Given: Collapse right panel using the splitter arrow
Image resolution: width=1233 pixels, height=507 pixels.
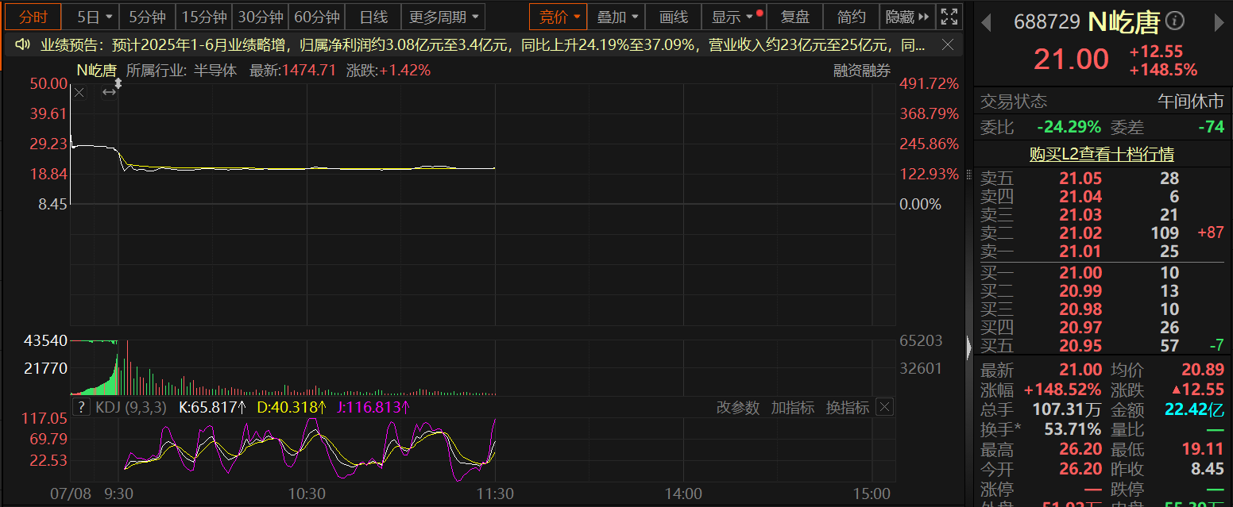Looking at the screenshot, I should [x=968, y=347].
